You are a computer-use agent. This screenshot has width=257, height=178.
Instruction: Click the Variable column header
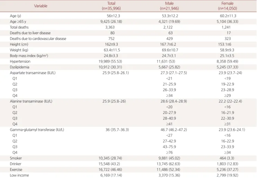point(41,6)
